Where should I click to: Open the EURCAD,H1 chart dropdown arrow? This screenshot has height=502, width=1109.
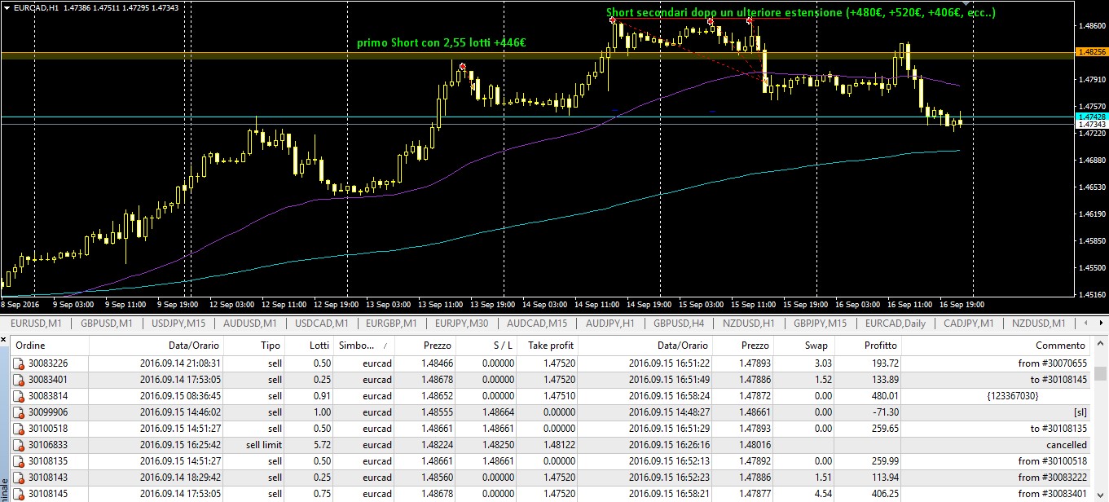point(7,7)
